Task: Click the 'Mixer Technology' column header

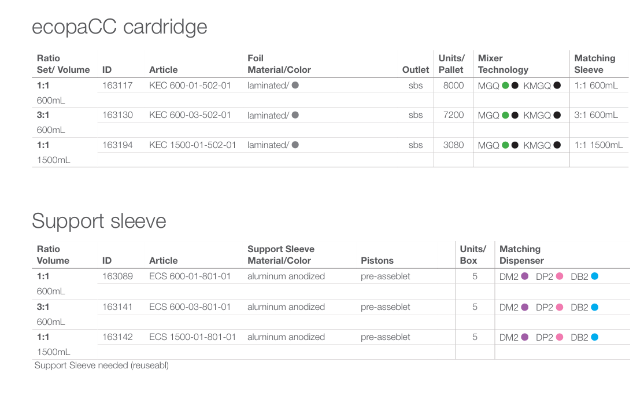Action: tap(503, 64)
